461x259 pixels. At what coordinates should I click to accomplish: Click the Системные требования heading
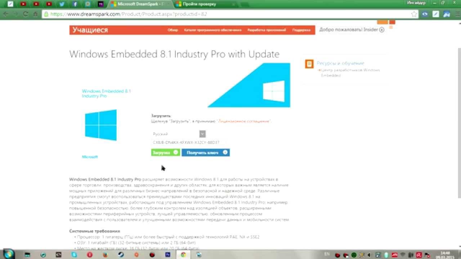coord(95,231)
